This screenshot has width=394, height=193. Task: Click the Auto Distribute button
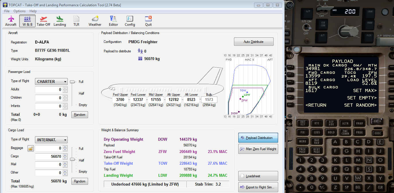(253, 42)
